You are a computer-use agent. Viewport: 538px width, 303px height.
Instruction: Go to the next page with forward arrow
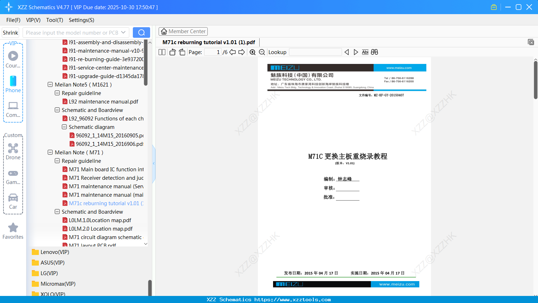(x=242, y=52)
